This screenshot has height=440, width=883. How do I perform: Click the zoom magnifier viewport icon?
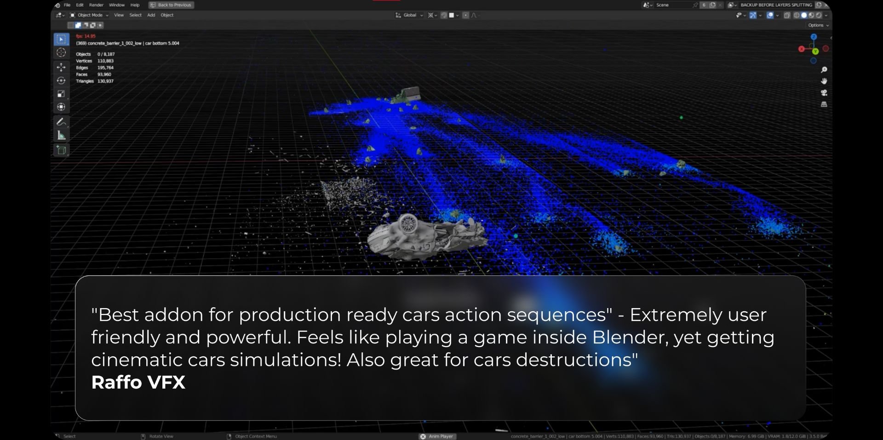(824, 70)
